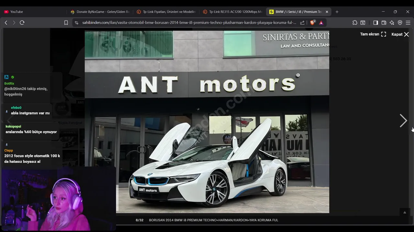Screen dimensions: 414x232
Task: Select the BMW / i Serisi / i8 tab
Action: pos(298,12)
